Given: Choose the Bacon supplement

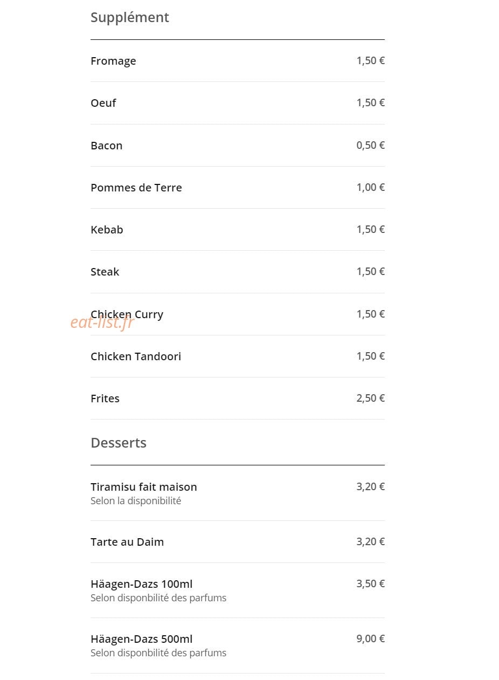Looking at the screenshot, I should pyautogui.click(x=238, y=145).
